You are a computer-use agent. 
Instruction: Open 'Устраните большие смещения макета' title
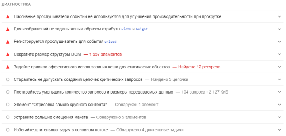[51, 117]
